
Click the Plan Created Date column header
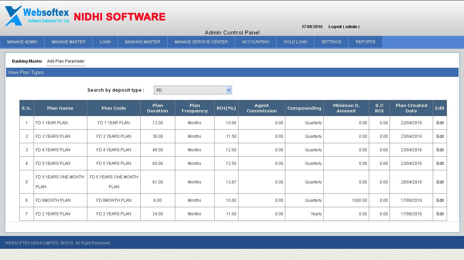pos(411,108)
